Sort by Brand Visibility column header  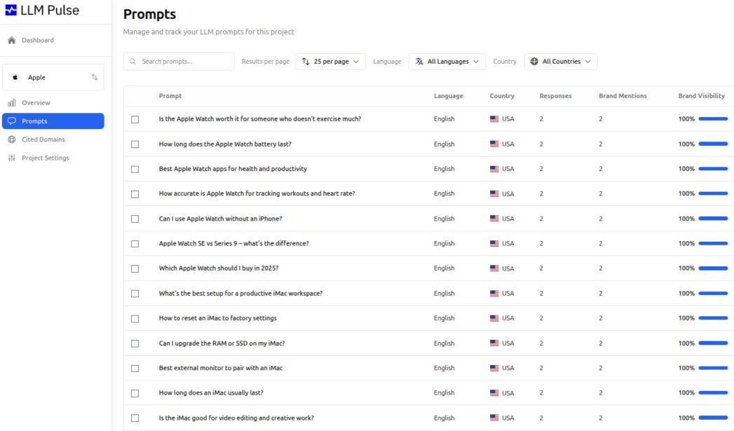(x=701, y=96)
